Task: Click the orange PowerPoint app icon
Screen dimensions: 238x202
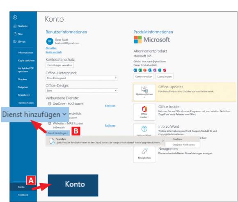Action: [x=145, y=70]
